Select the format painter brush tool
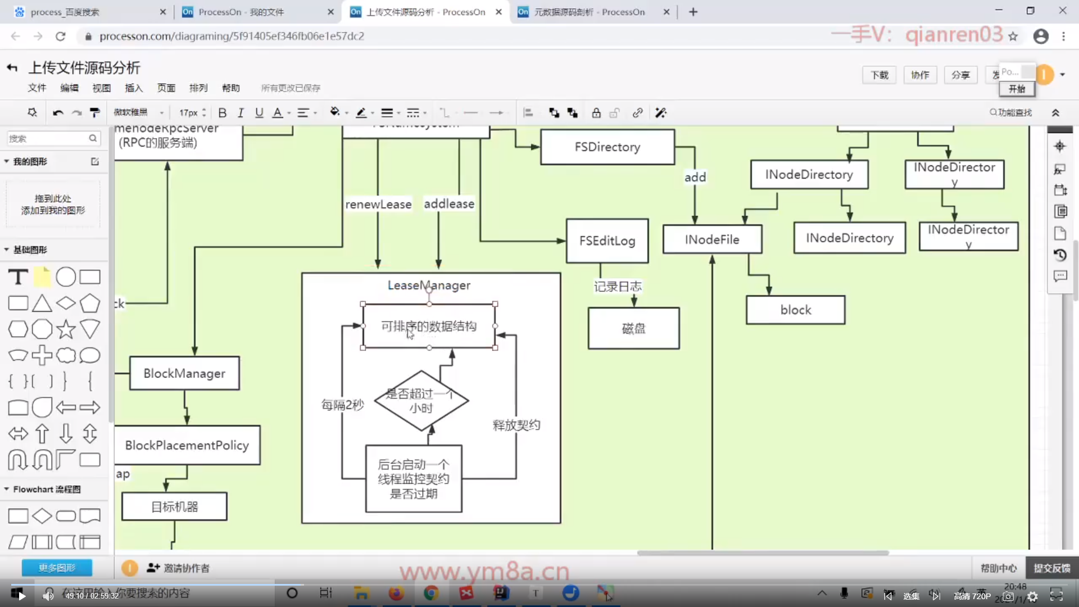Screen dimensions: 1079x607 (95, 113)
